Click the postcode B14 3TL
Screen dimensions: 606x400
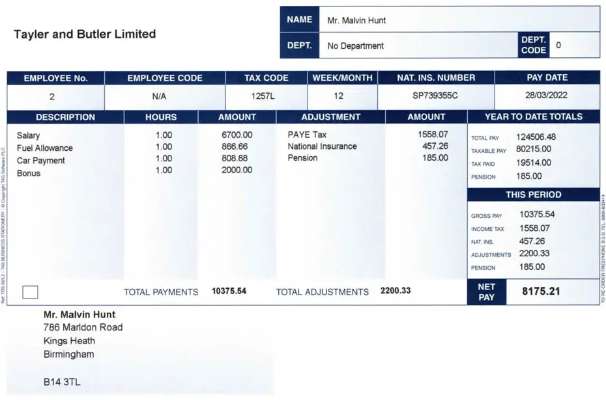click(x=62, y=382)
